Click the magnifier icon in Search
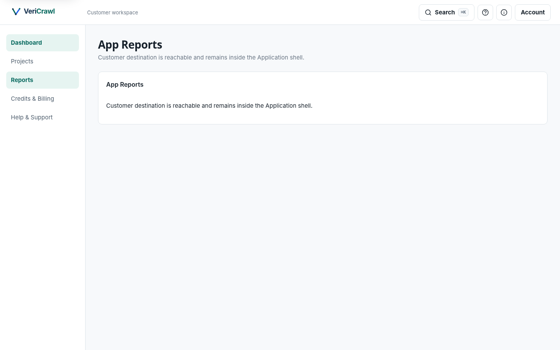The width and height of the screenshot is (560, 350). (428, 12)
